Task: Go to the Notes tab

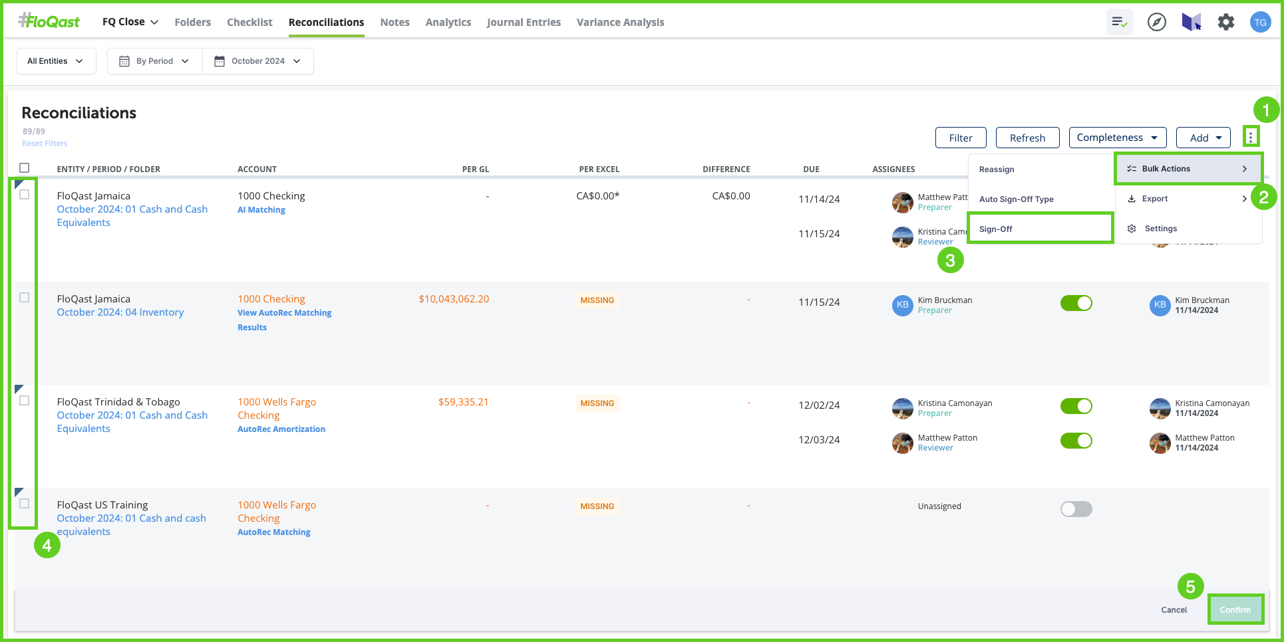Action: (x=395, y=22)
